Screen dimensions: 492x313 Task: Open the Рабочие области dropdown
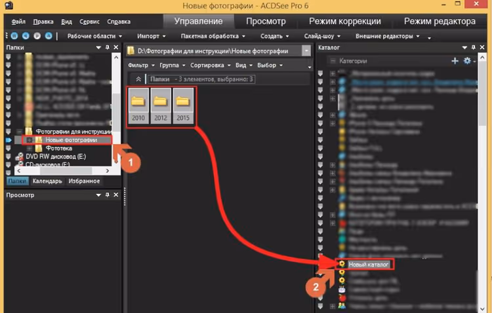[x=94, y=36]
